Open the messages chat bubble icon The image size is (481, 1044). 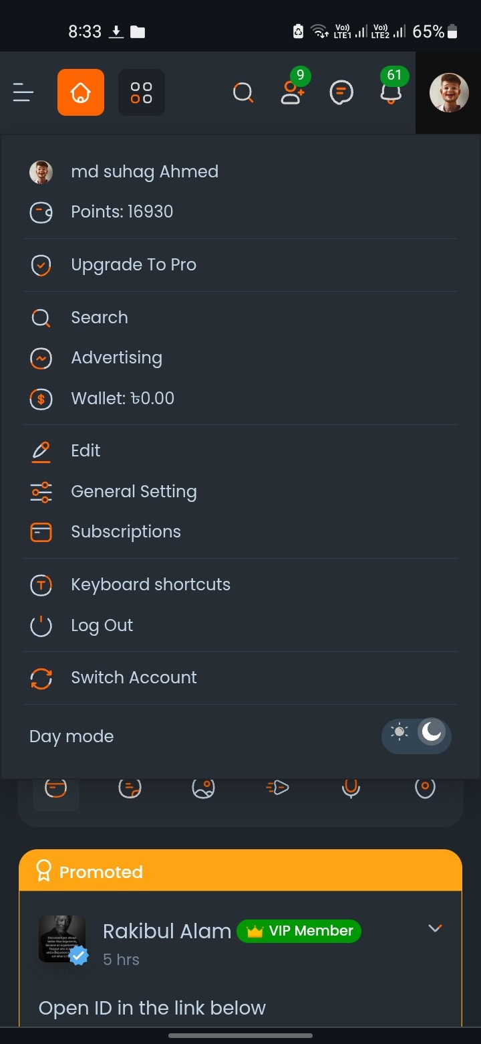tap(341, 92)
